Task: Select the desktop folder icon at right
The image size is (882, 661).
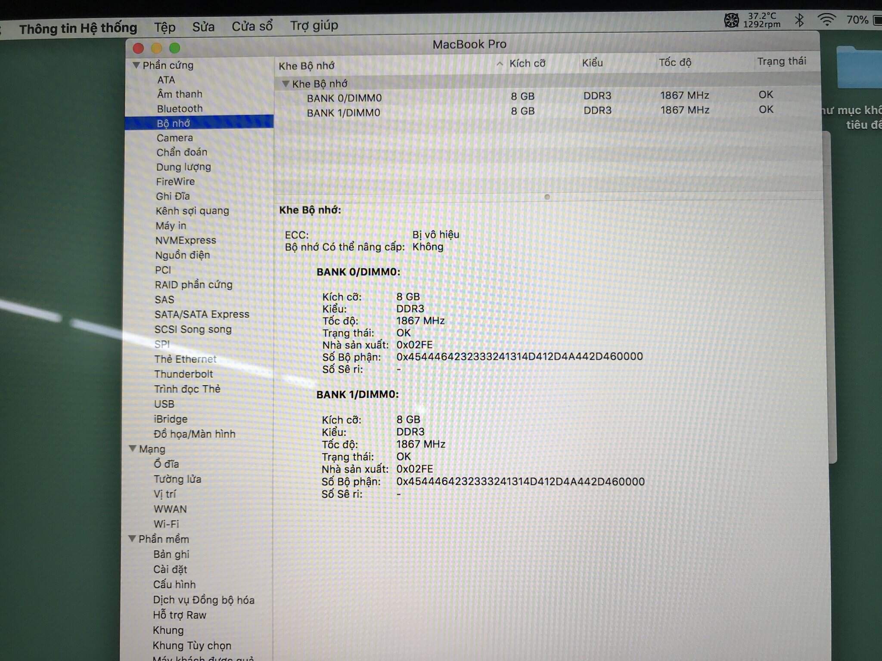Action: point(860,67)
